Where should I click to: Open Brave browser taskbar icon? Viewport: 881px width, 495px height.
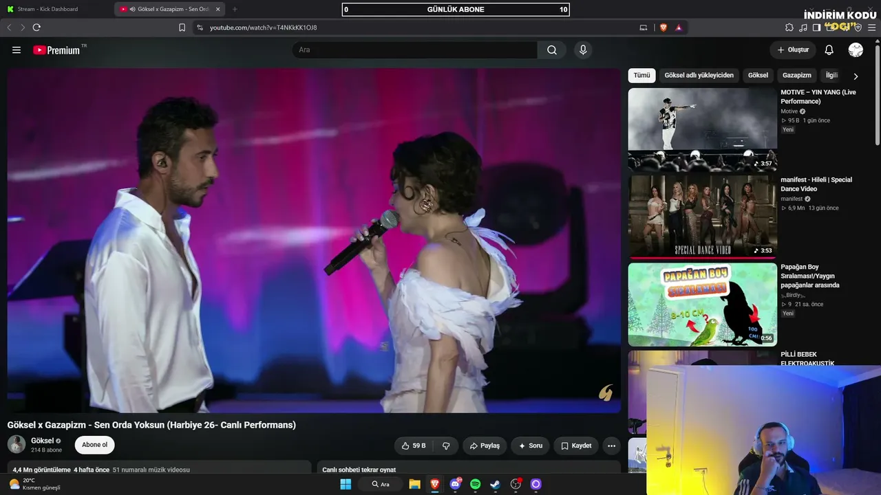[x=435, y=484]
